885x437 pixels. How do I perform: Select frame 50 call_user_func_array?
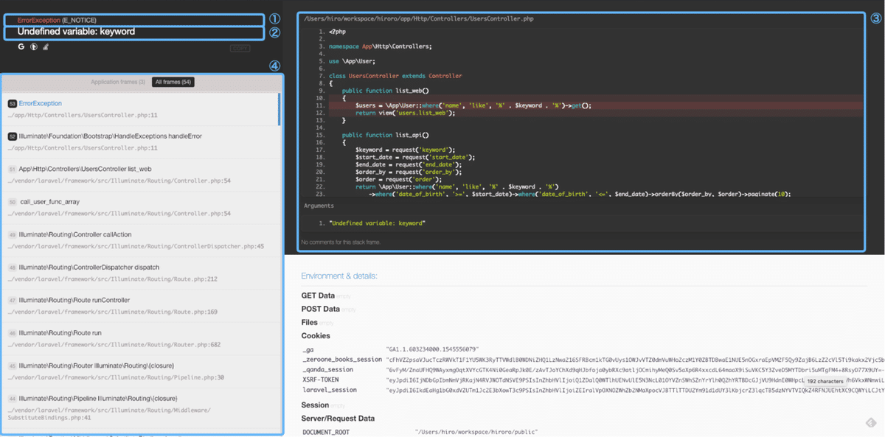[x=142, y=207]
